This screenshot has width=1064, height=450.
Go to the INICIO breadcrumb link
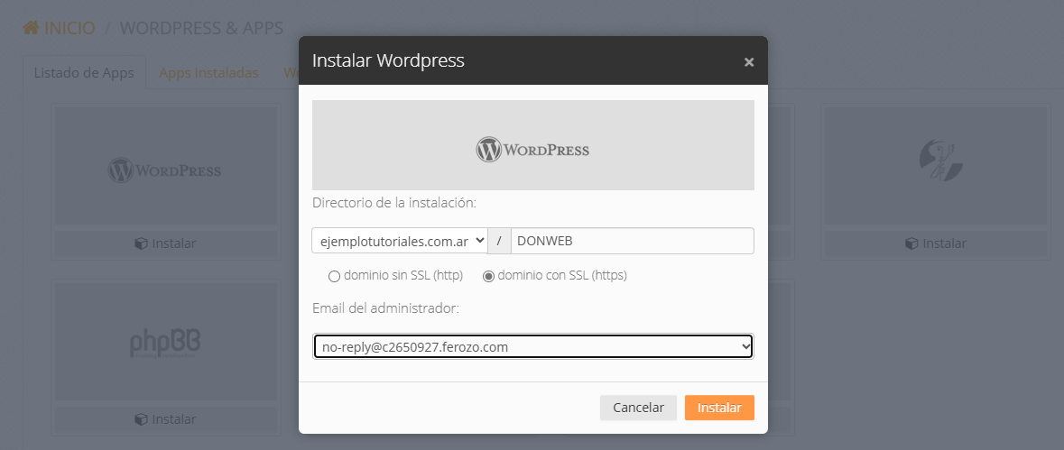point(69,28)
